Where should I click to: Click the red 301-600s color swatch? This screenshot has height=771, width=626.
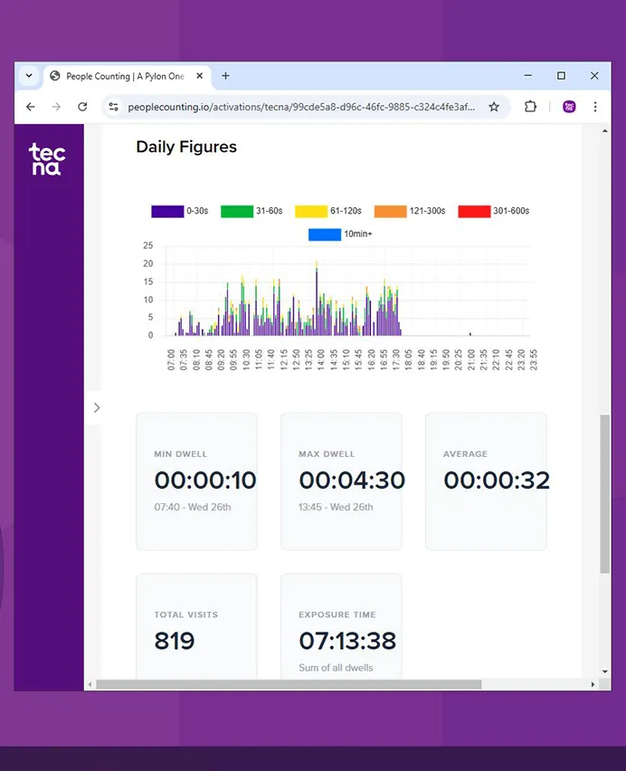pos(474,211)
